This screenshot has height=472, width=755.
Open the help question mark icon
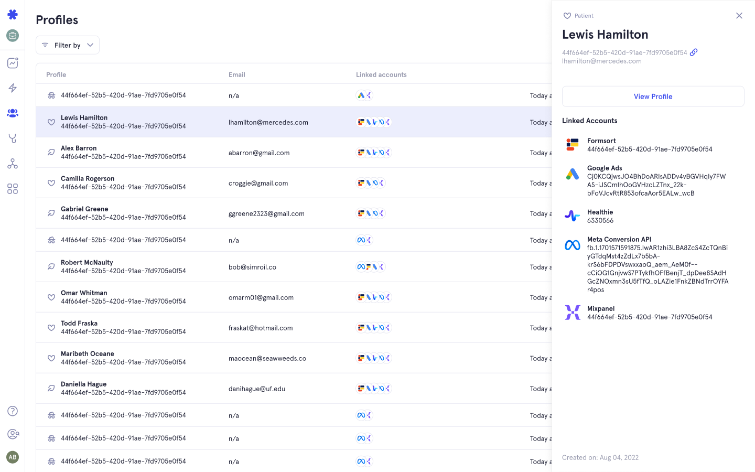(13, 411)
